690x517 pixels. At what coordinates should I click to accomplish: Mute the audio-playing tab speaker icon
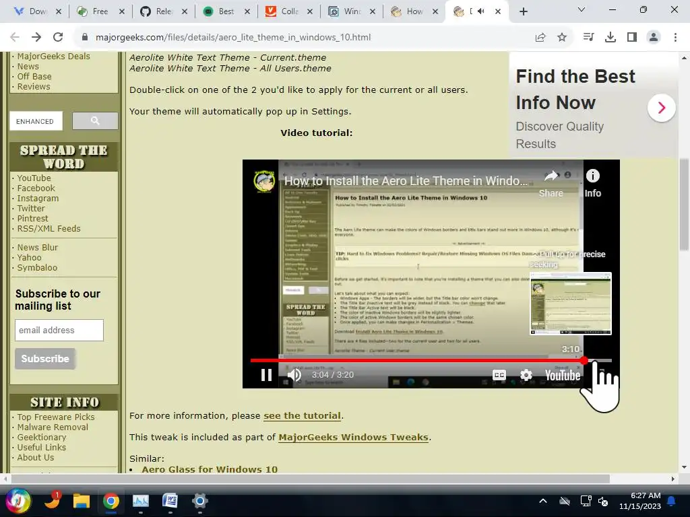[481, 11]
